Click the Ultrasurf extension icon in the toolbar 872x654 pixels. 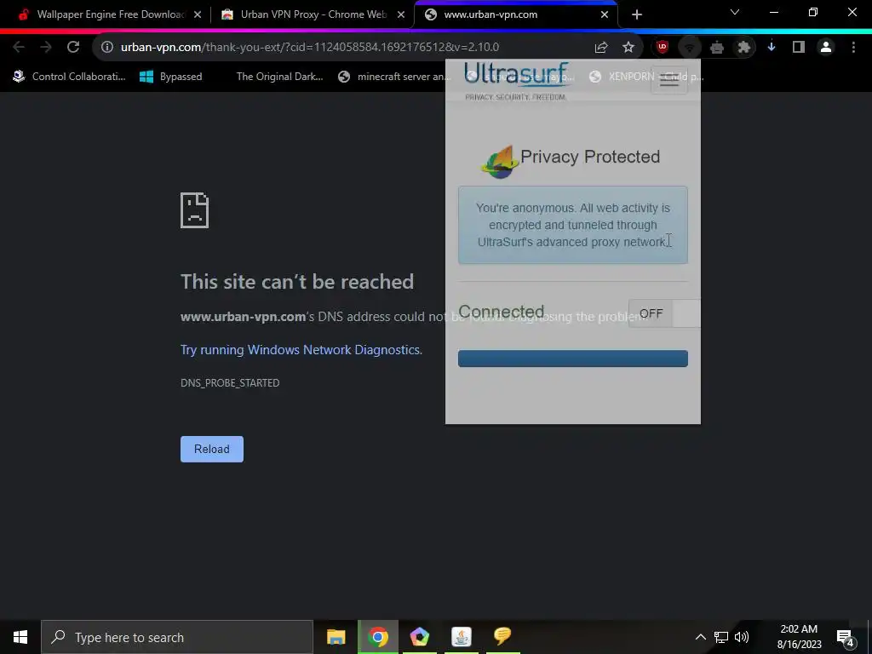point(689,48)
